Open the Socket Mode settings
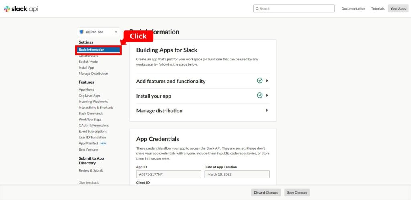 (x=88, y=62)
